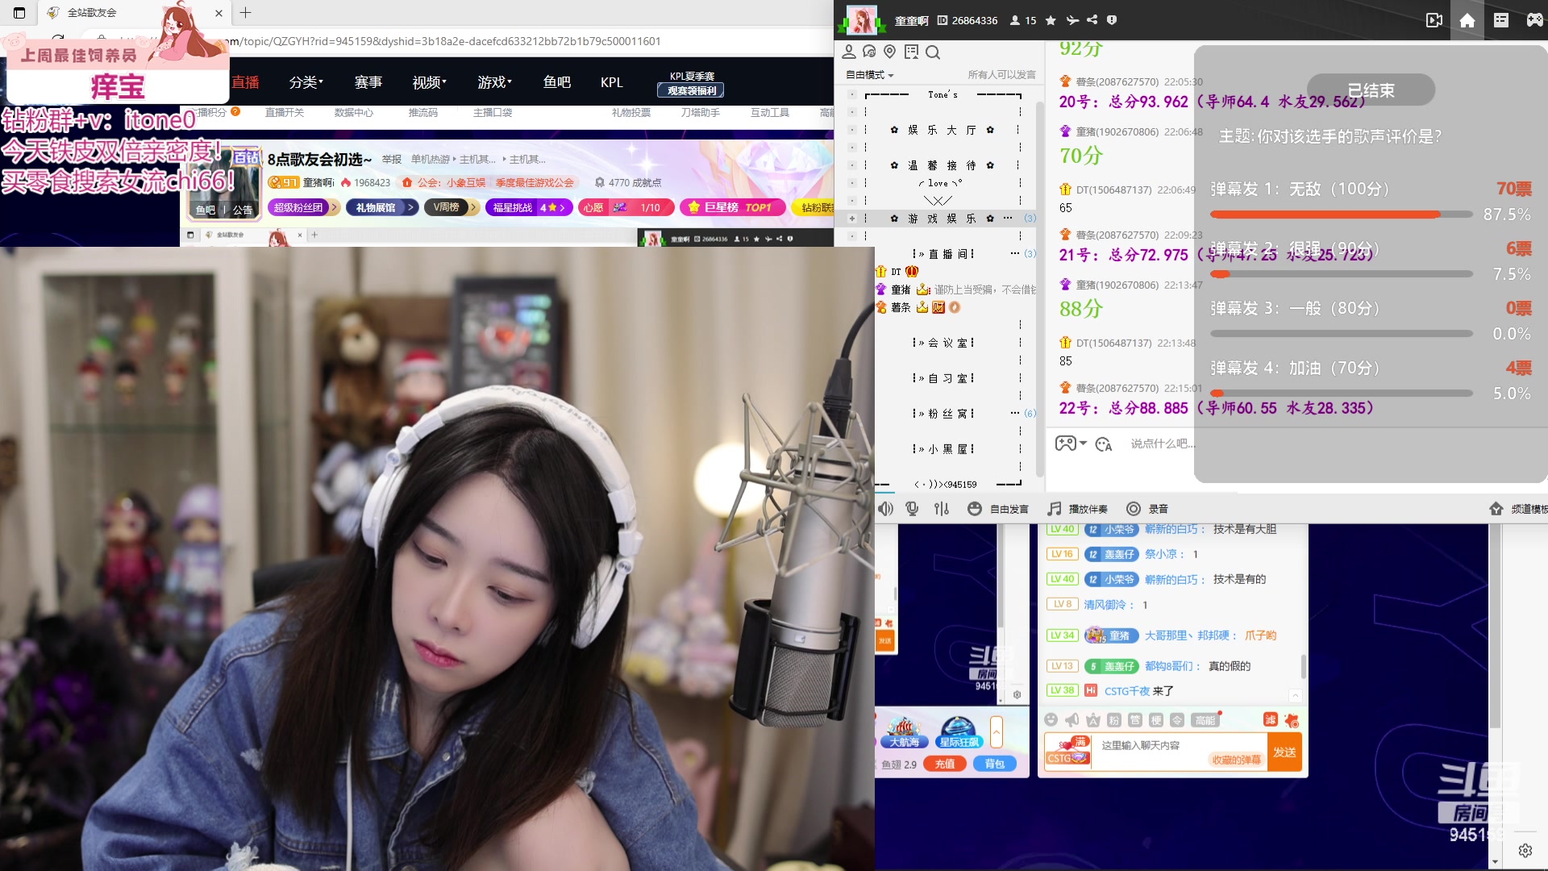This screenshot has width=1548, height=871.
Task: Click the home icon in the top bar
Action: coord(1467,20)
